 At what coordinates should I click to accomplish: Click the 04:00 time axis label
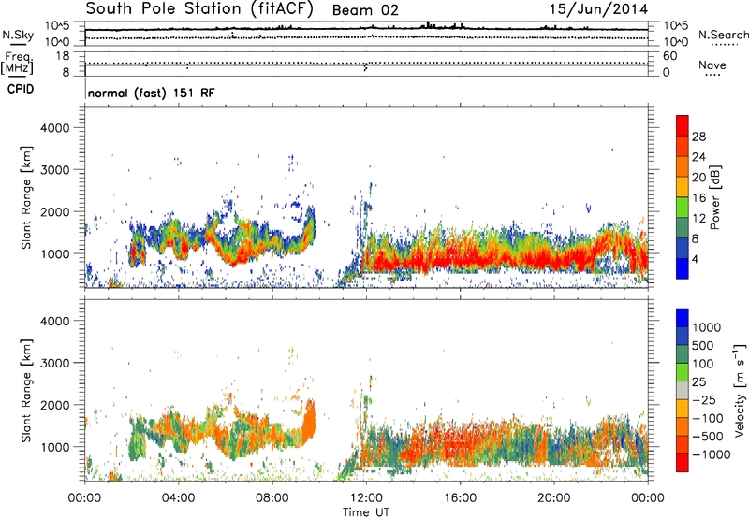click(x=178, y=498)
